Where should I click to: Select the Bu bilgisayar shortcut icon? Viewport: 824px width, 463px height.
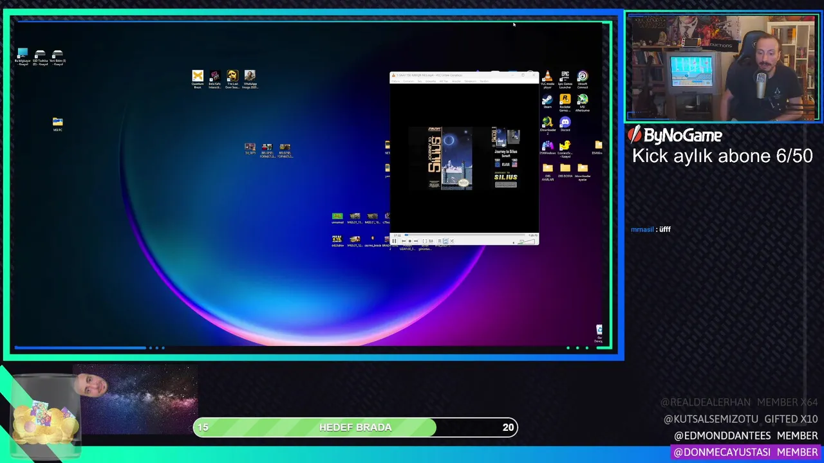tap(23, 57)
